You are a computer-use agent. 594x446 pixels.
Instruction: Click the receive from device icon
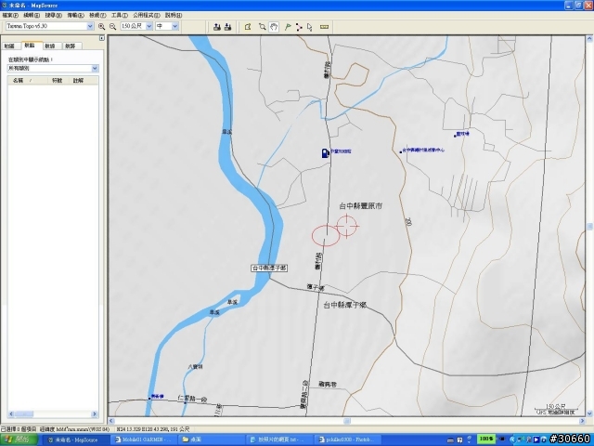click(x=227, y=27)
